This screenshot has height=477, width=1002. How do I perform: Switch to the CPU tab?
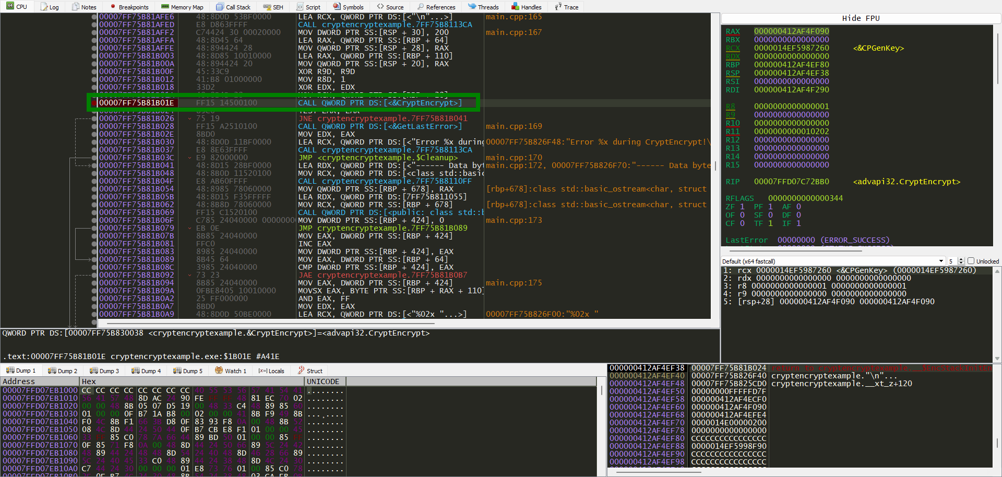point(17,7)
